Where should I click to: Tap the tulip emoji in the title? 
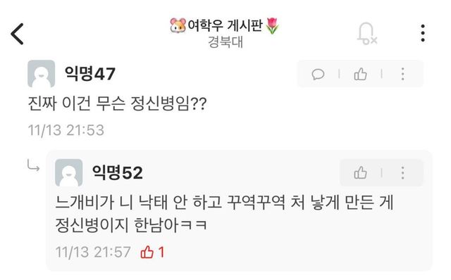tap(272, 25)
